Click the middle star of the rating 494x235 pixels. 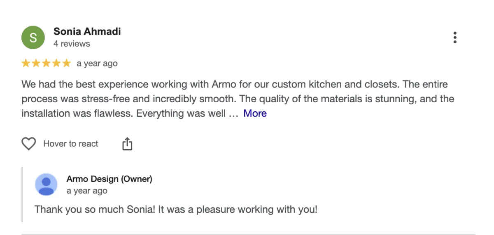coord(46,63)
